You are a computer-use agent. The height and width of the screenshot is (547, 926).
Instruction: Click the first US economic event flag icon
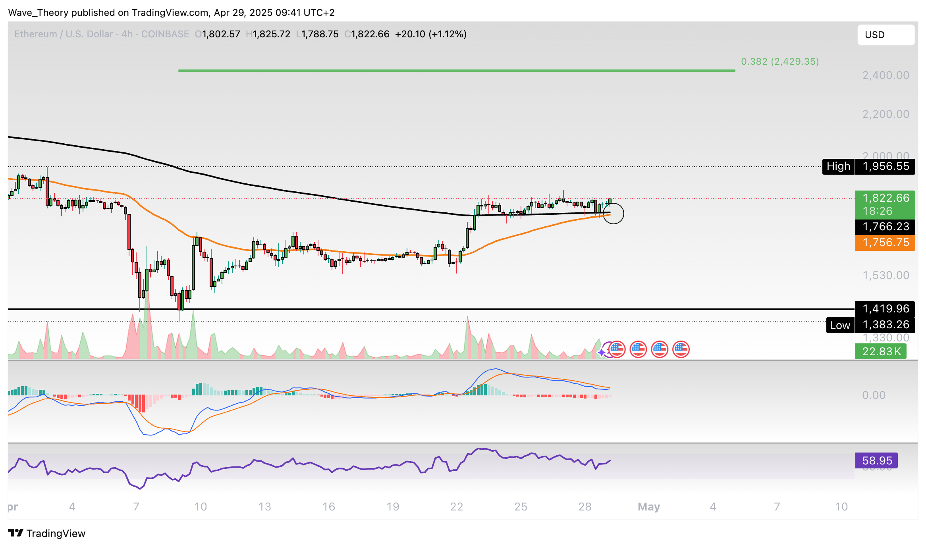(617, 350)
